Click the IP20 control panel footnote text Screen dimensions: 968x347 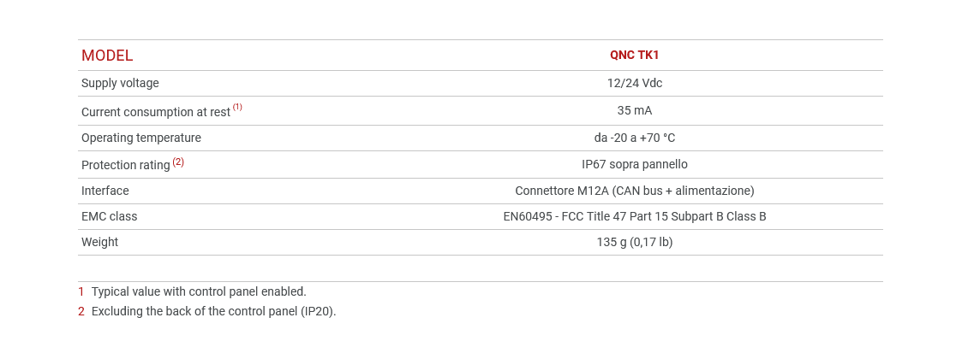(x=213, y=311)
